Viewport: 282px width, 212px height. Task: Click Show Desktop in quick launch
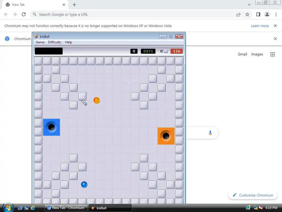20,208
